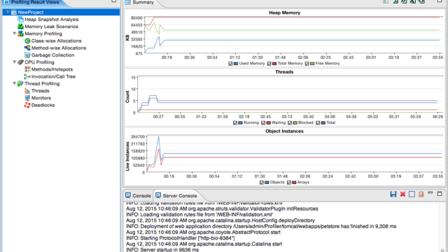Open the Deadlocks view
The height and width of the screenshot is (252, 448).
[43, 105]
